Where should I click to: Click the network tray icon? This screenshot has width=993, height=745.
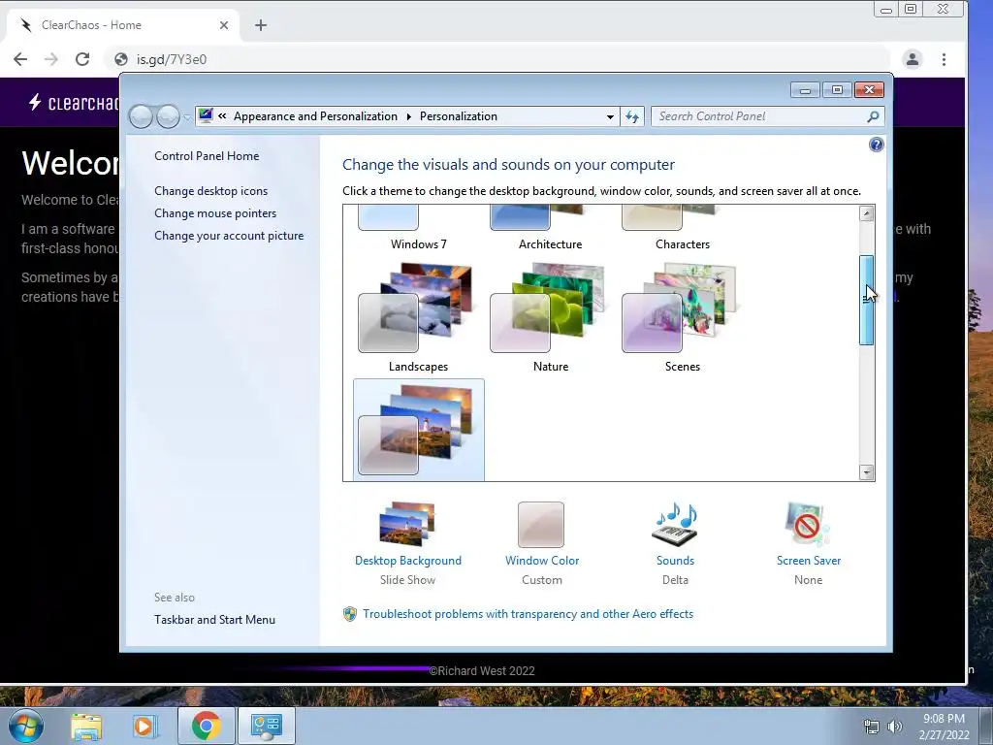coord(872,728)
